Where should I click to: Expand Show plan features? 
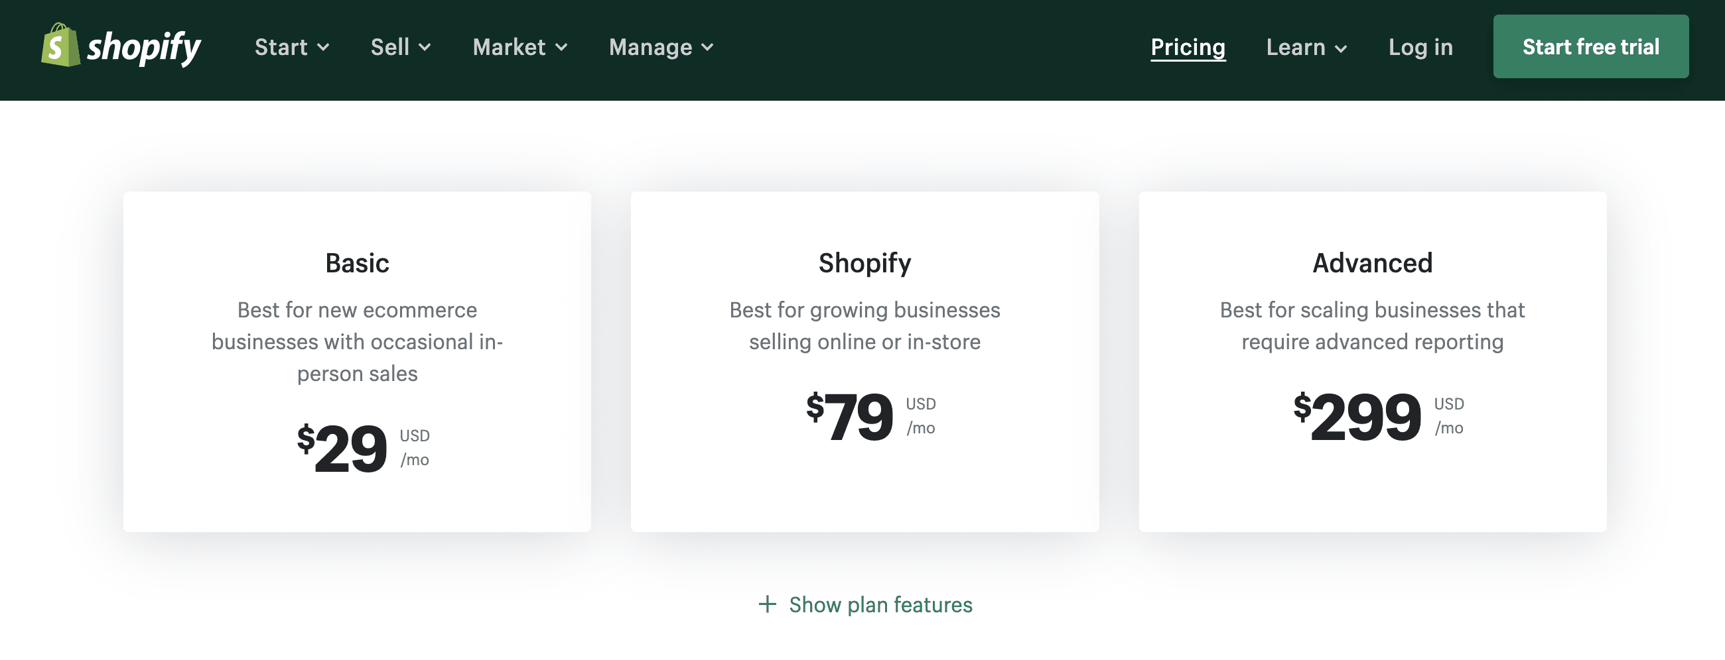[865, 604]
